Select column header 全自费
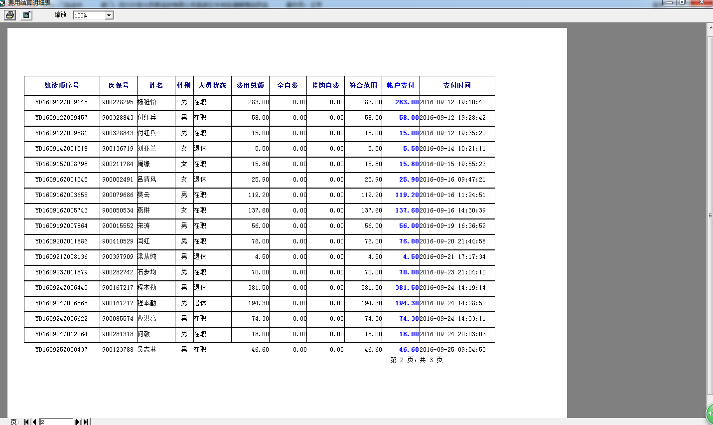 pyautogui.click(x=287, y=85)
